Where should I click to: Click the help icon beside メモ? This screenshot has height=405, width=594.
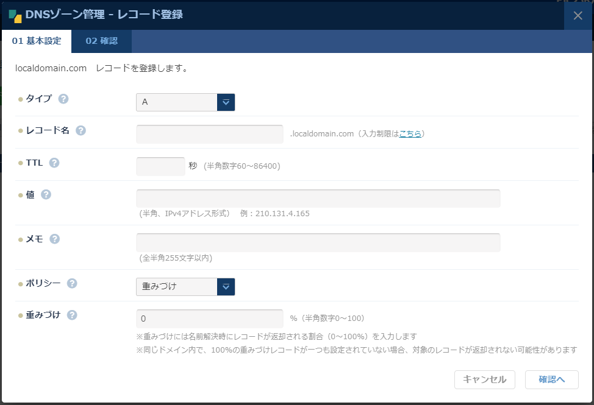click(55, 239)
